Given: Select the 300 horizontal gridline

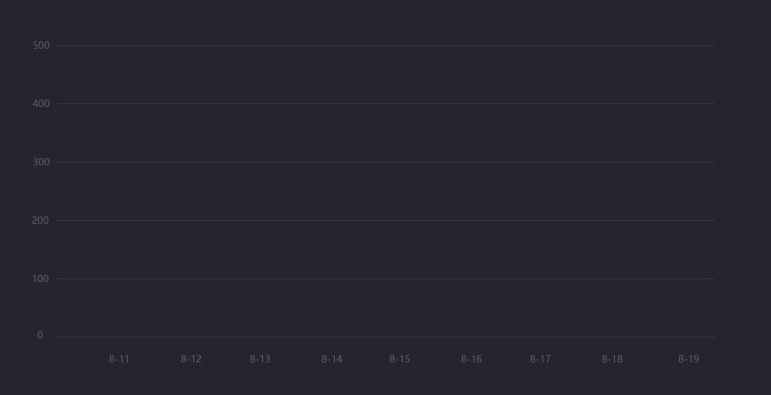Looking at the screenshot, I should pos(386,162).
